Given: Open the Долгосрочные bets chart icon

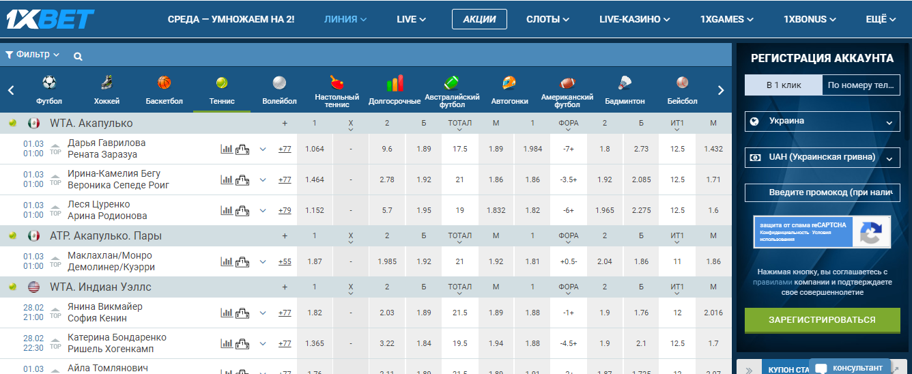Looking at the screenshot, I should pyautogui.click(x=395, y=83).
